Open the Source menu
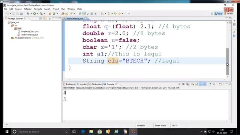This screenshot has width=240, height=135. [x=18, y=9]
